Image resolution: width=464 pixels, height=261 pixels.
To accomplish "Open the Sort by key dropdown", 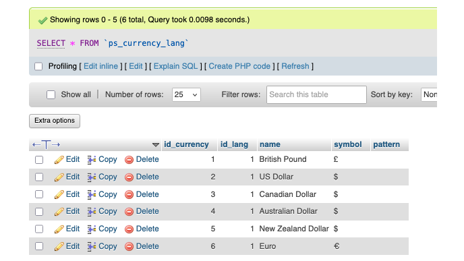I will coord(429,94).
